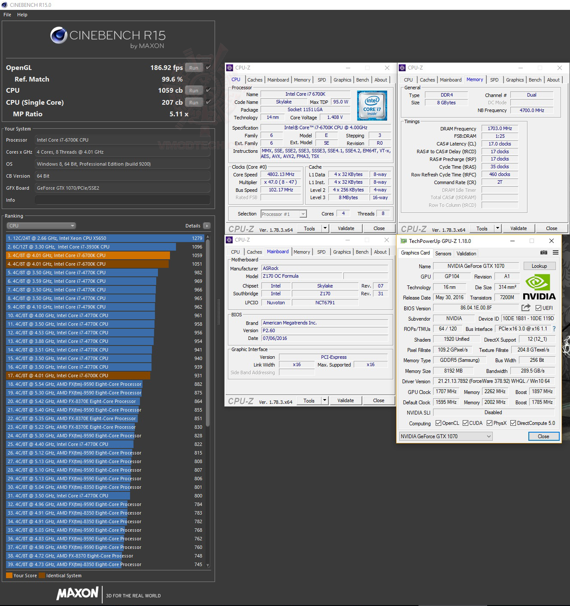Image resolution: width=570 pixels, height=606 pixels.
Task: Click title bar icon of CPU-Z Memory window
Action: point(402,68)
